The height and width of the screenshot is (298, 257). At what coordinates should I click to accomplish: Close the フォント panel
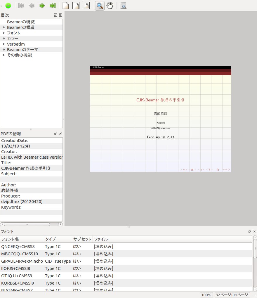click(x=255, y=231)
